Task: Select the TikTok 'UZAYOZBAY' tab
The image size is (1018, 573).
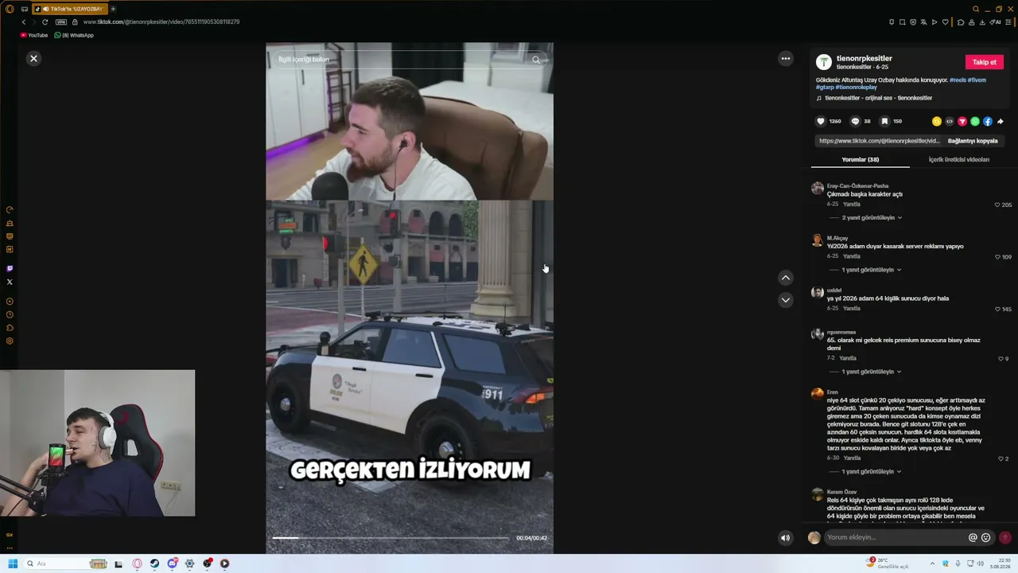Action: (71, 9)
